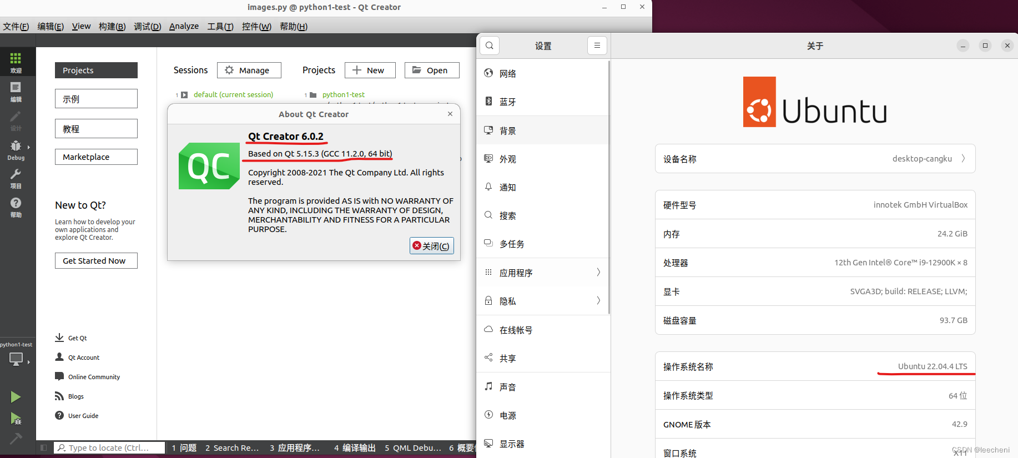Select 网络 (Network) in Settings sidebar
The height and width of the screenshot is (458, 1018).
pyautogui.click(x=543, y=73)
